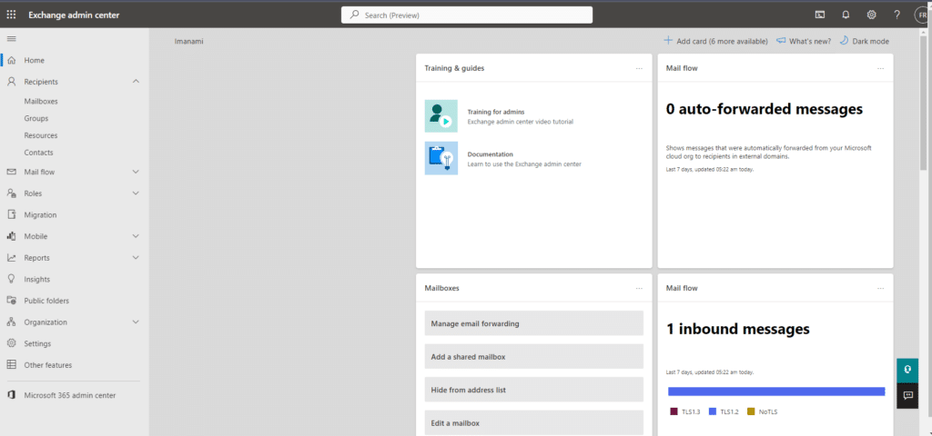This screenshot has height=436, width=932.
Task: Open the FR account avatar
Action: (923, 15)
